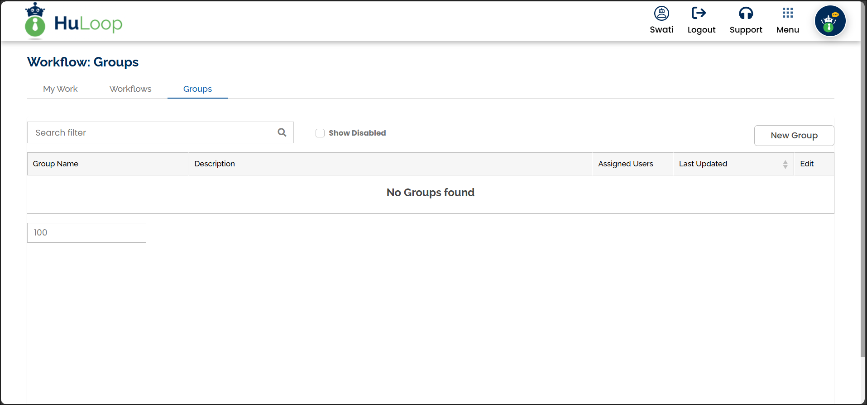Open the Menu grid icon
Image resolution: width=867 pixels, height=405 pixels.
click(787, 13)
